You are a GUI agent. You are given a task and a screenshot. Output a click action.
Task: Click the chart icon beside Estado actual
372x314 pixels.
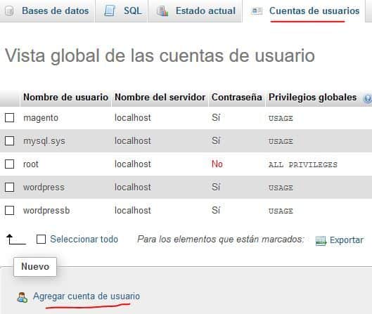click(162, 11)
